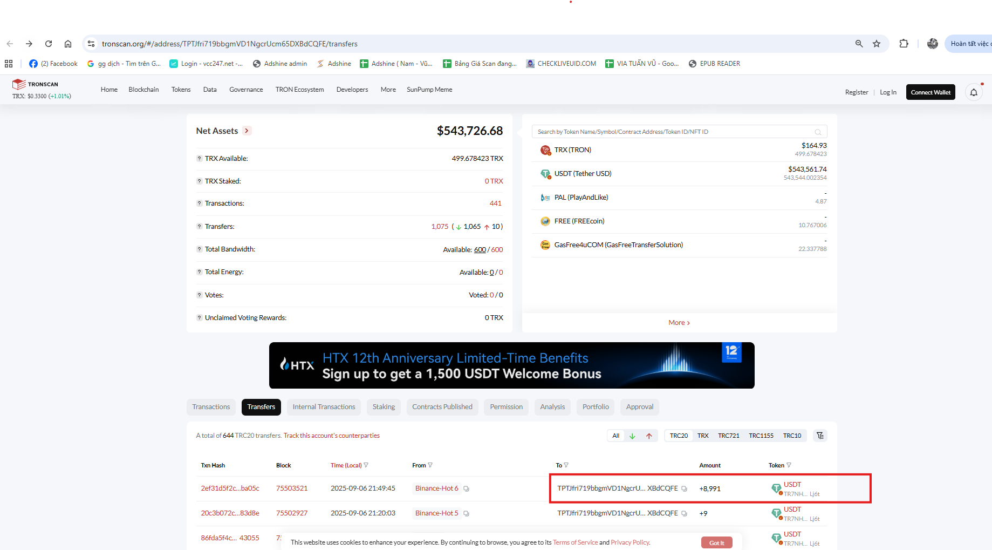Copy recipient address in the +9 row
The image size is (992, 550).
(685, 514)
